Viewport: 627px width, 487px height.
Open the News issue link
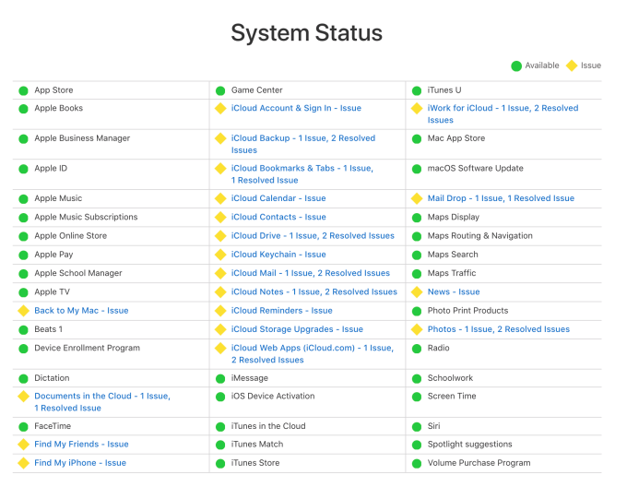click(x=454, y=292)
